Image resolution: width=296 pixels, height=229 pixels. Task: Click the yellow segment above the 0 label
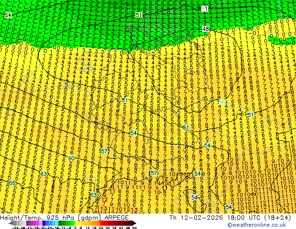pos(76,223)
